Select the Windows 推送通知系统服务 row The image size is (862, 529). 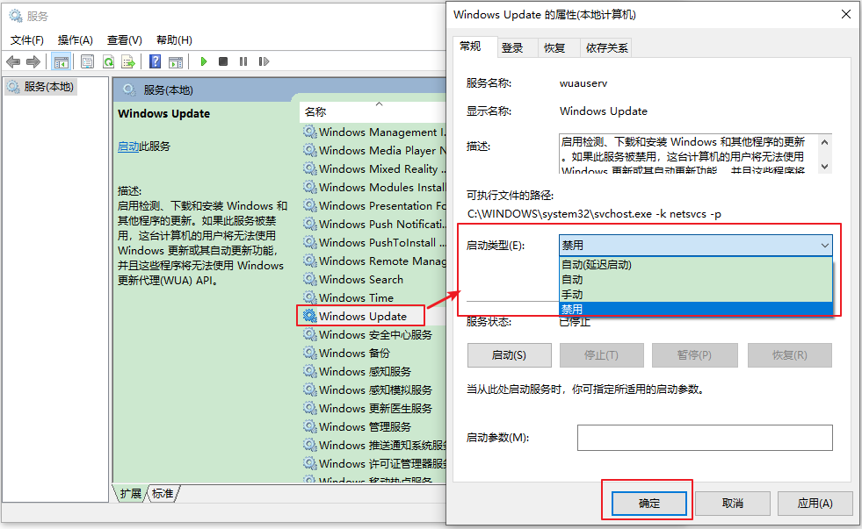pyautogui.click(x=373, y=445)
